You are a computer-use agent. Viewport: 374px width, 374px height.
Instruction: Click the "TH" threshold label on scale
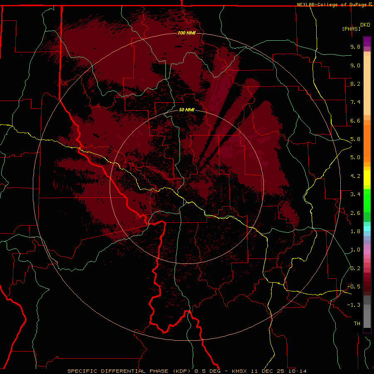pos(357,324)
